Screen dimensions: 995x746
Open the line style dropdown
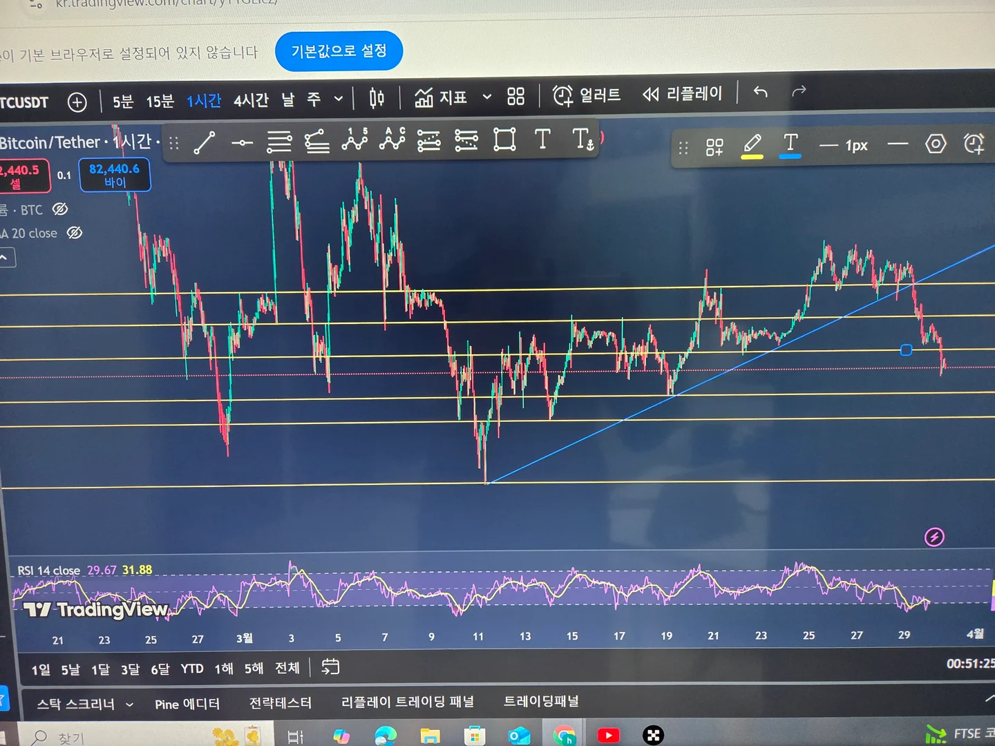click(x=898, y=144)
